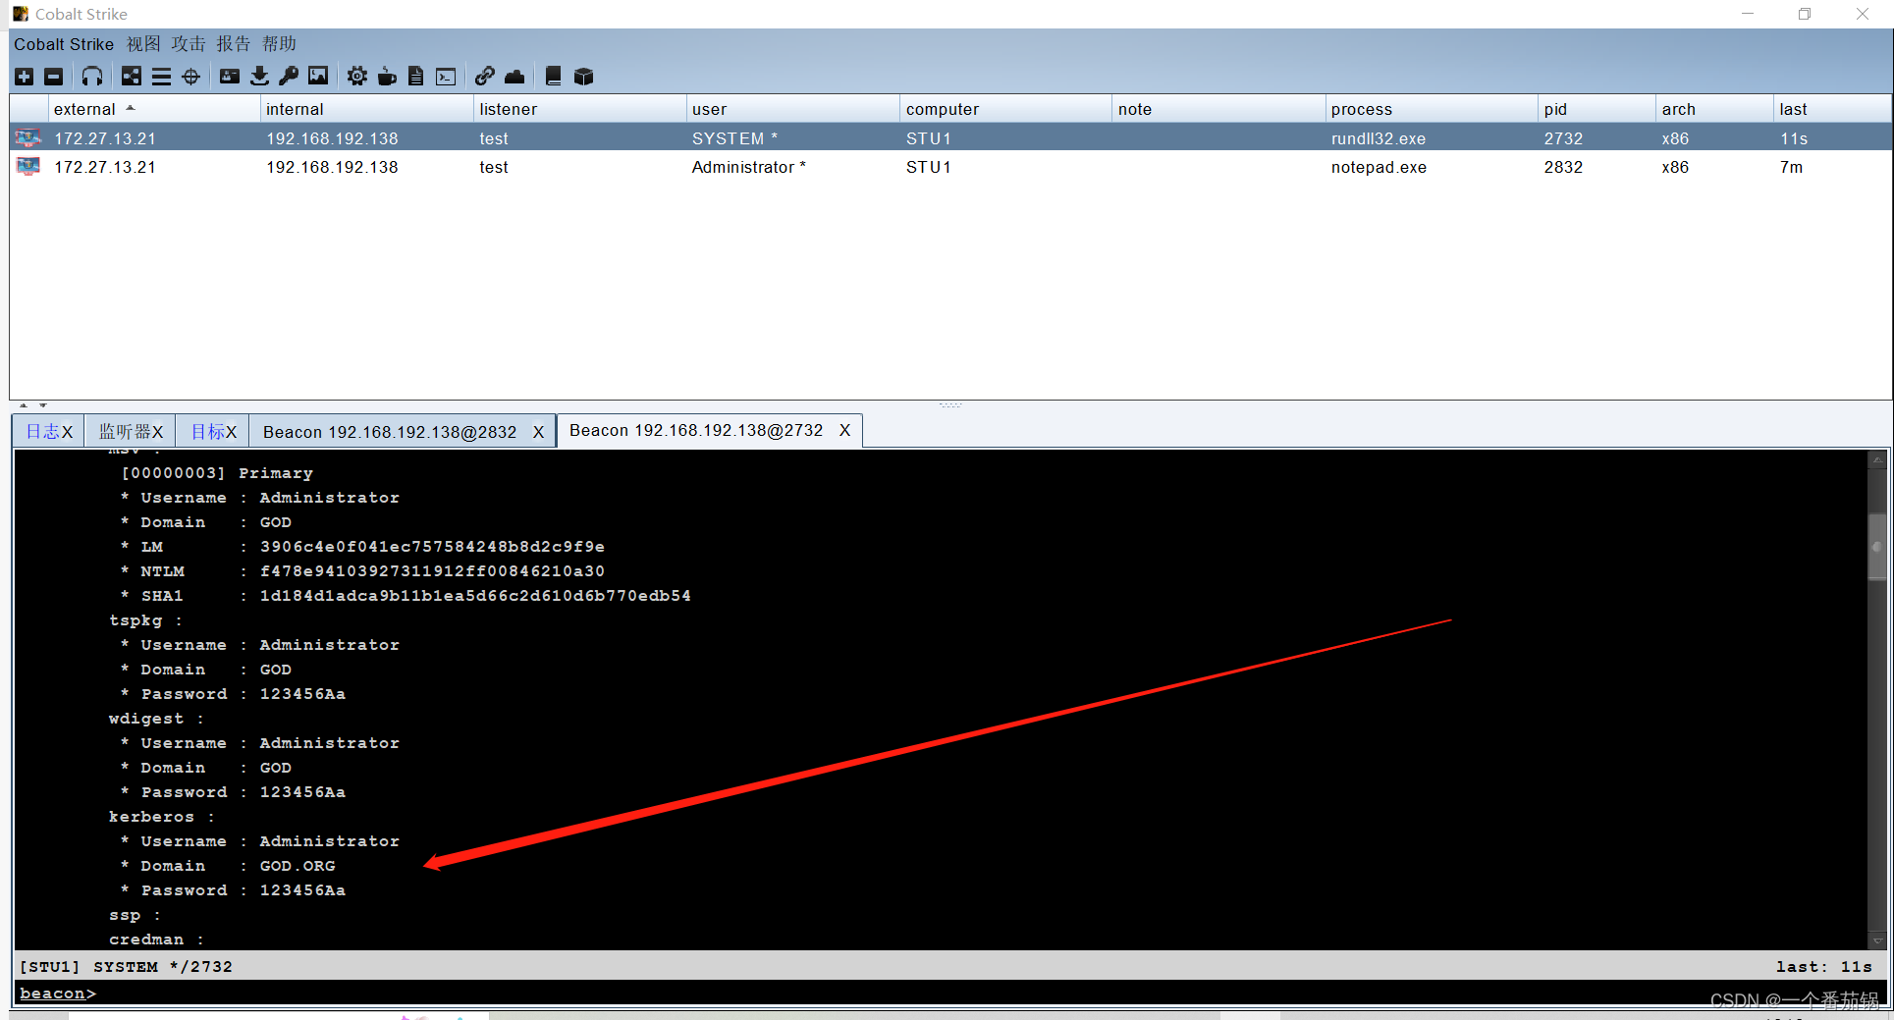
Task: Select the Beacon 192.168.192.138@2732 tab
Action: 696,430
